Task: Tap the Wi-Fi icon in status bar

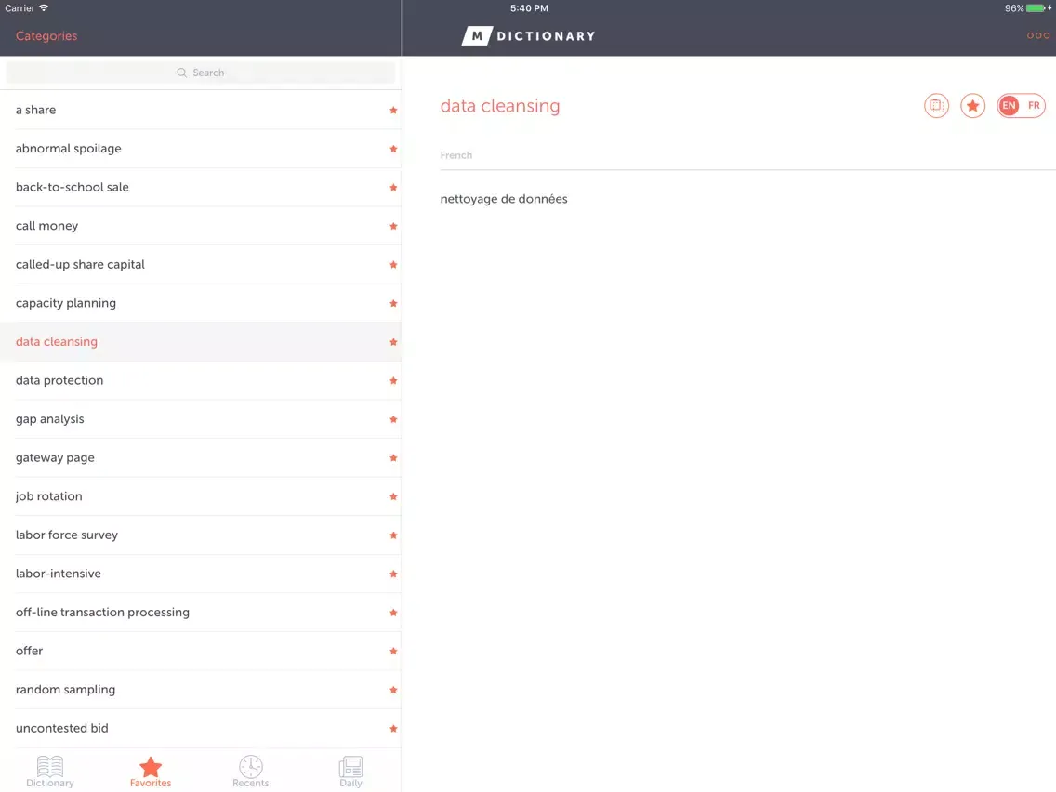Action: click(44, 8)
